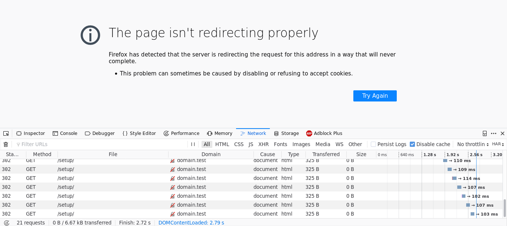Click the Try Again button
This screenshot has height=226, width=507.
coord(375,96)
